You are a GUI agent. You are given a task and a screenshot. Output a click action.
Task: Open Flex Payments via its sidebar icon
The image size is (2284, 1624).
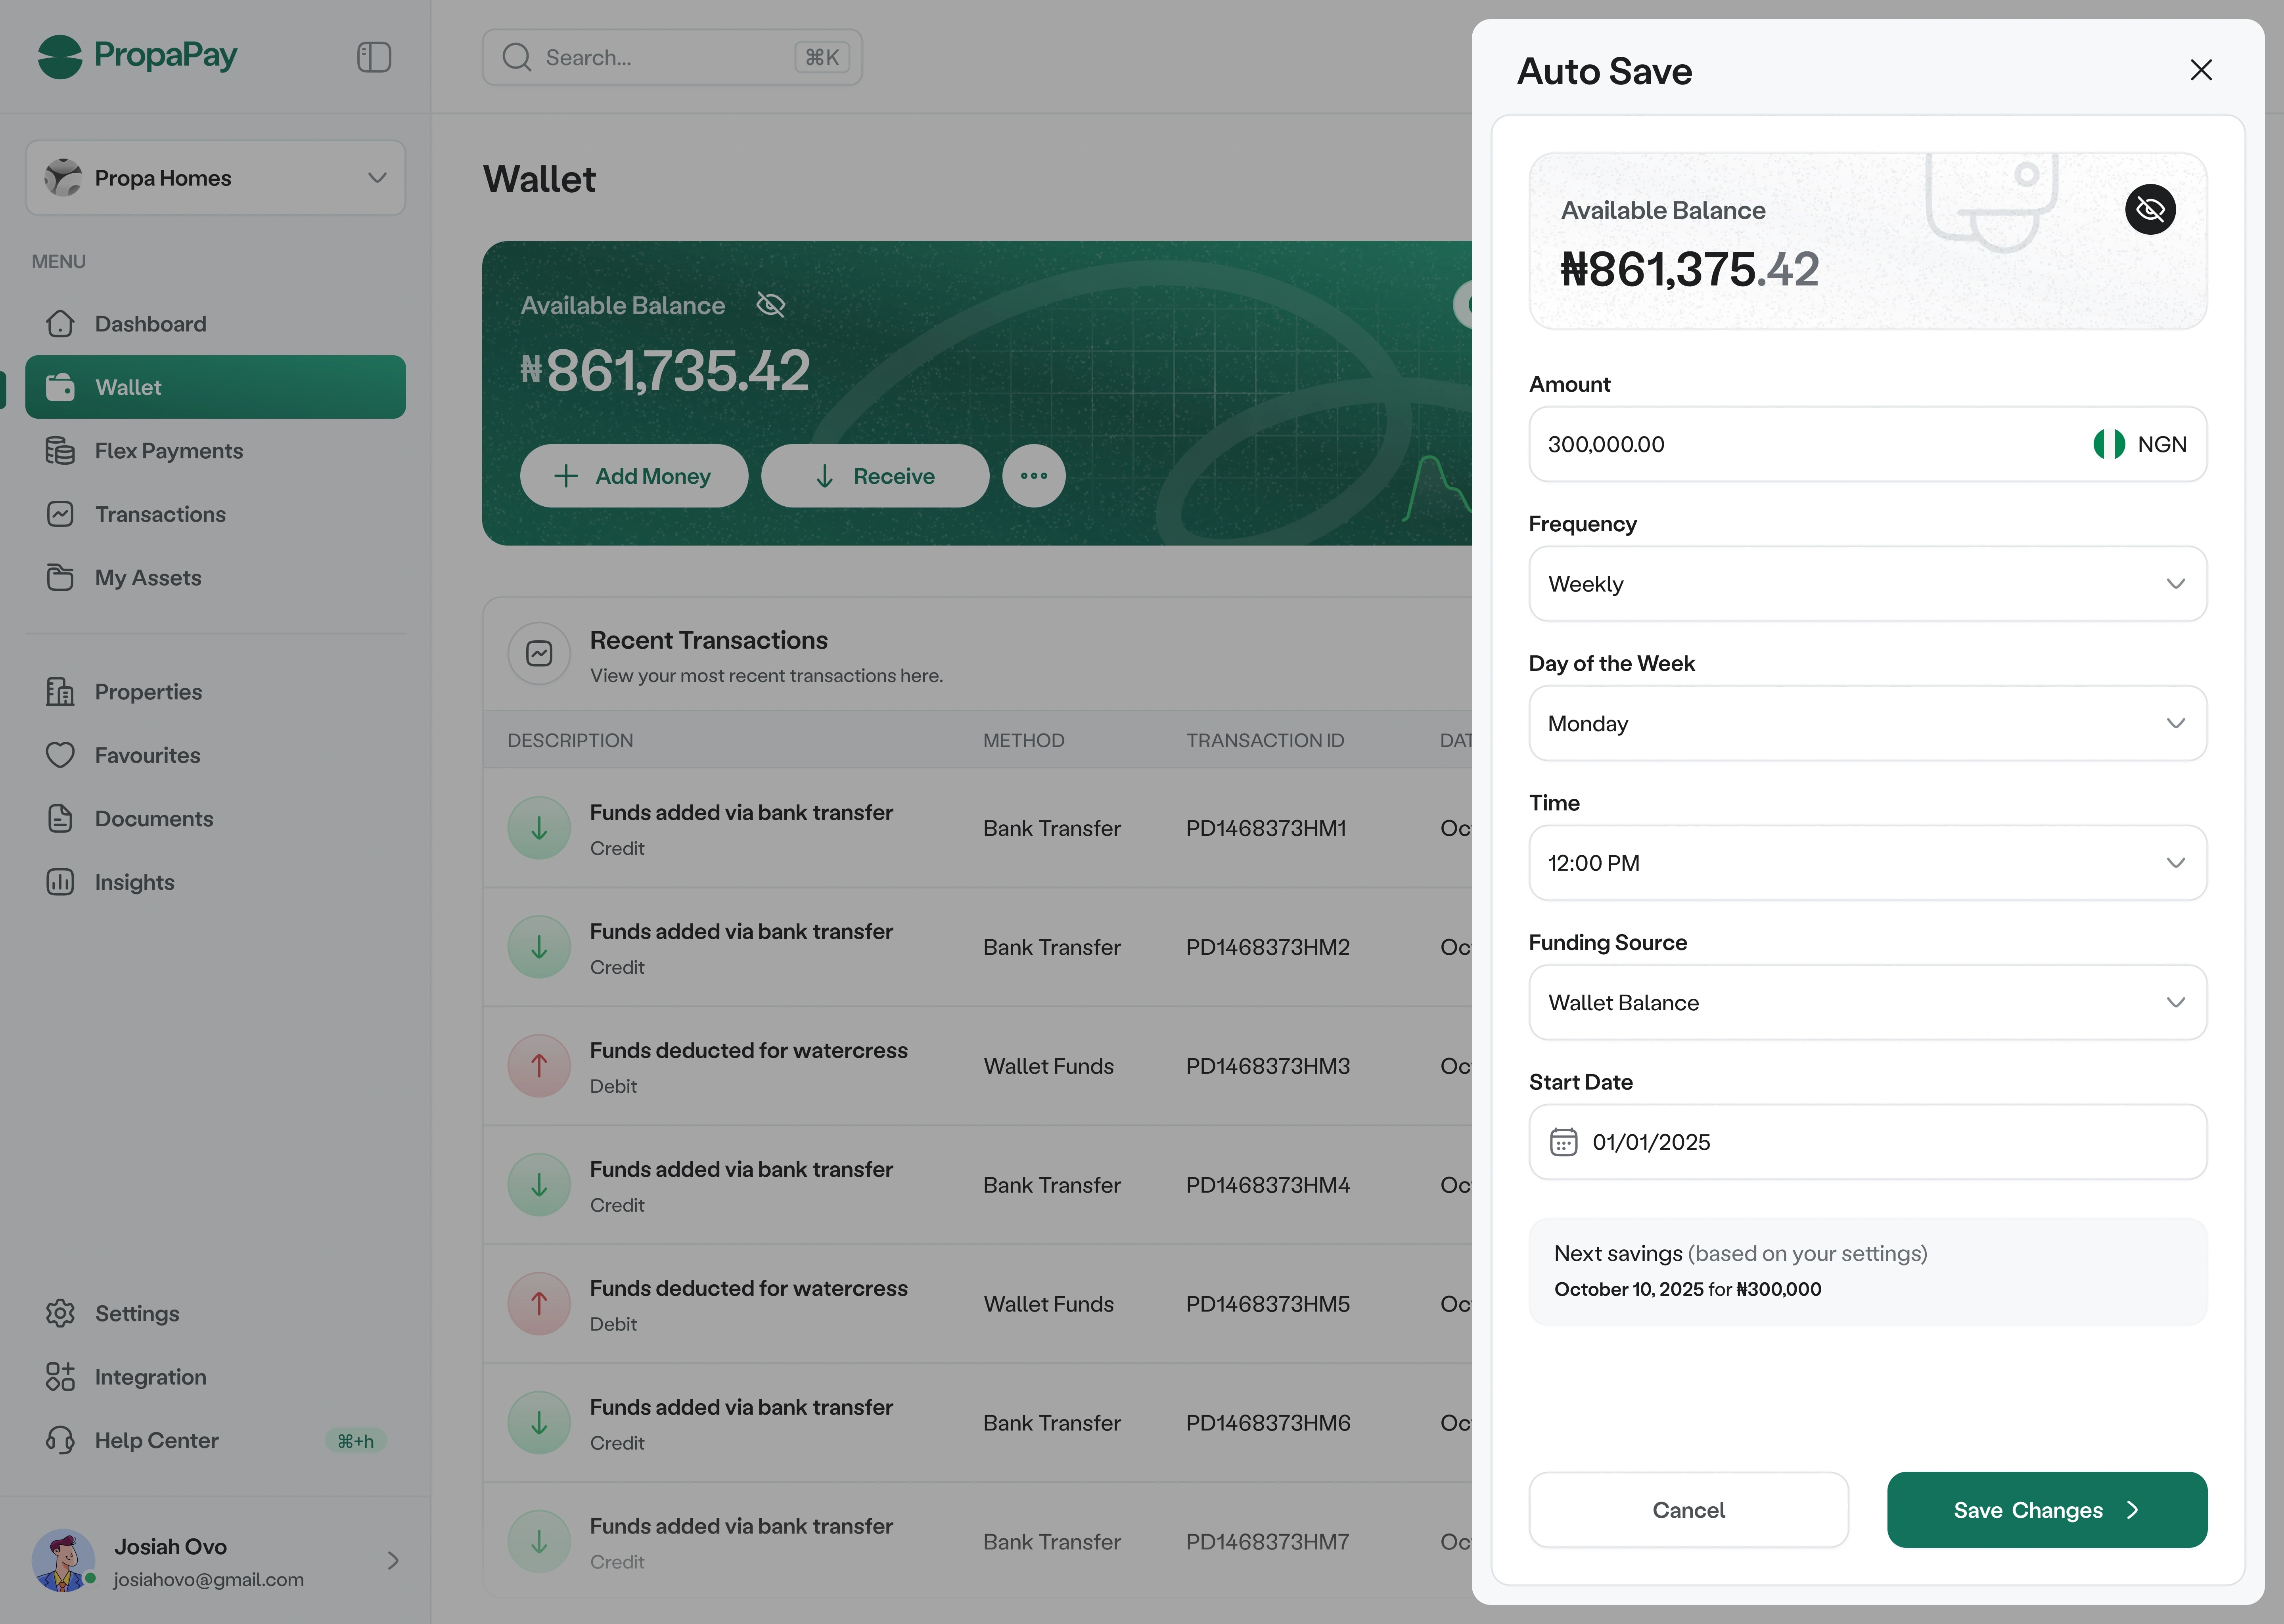click(60, 450)
